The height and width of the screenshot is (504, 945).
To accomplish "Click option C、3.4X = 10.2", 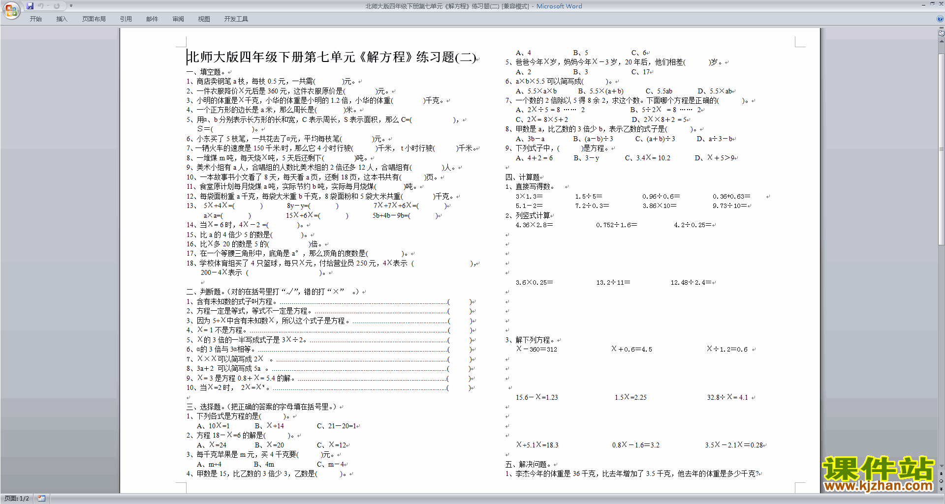I will tap(648, 158).
